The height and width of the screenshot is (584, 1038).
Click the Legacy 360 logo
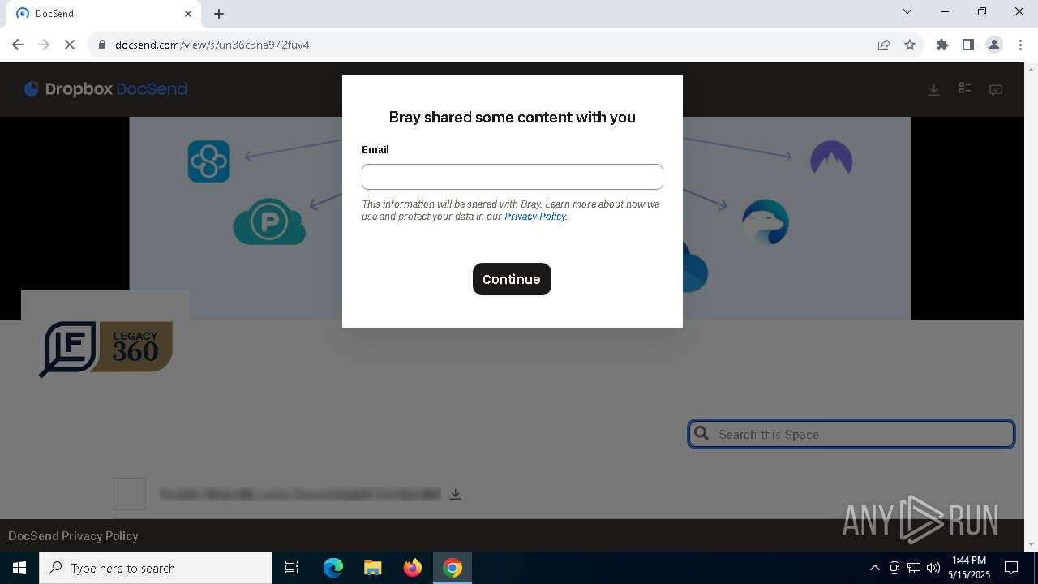[105, 349]
